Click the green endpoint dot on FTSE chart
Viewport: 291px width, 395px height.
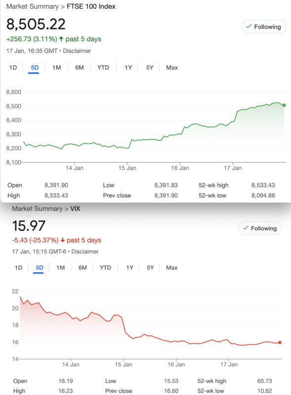284,105
